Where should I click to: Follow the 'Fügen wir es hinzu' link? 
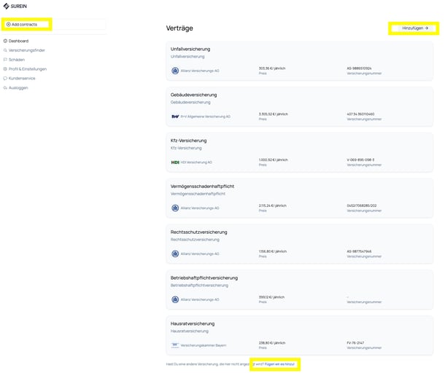[279, 364]
